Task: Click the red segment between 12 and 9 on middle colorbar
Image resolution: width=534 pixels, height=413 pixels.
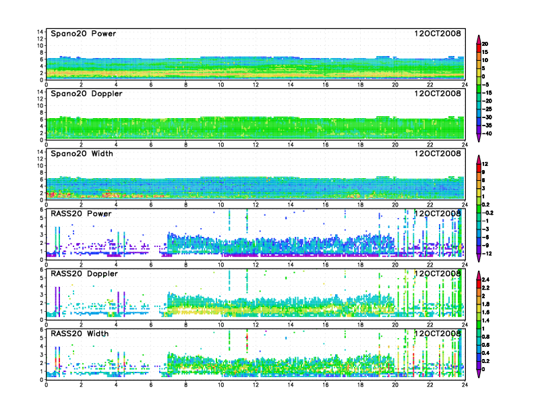Action: 479,168
